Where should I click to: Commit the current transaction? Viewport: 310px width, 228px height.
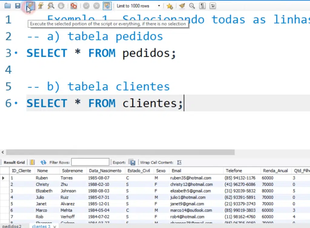click(86, 6)
